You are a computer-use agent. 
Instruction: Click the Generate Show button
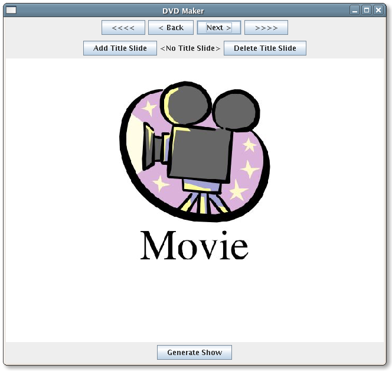click(x=194, y=352)
